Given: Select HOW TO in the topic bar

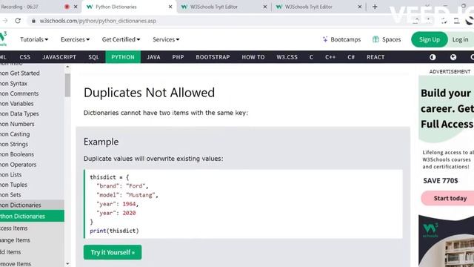Looking at the screenshot, I should [x=253, y=57].
